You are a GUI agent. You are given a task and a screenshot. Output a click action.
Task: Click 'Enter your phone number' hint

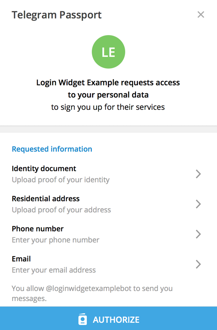(55, 240)
